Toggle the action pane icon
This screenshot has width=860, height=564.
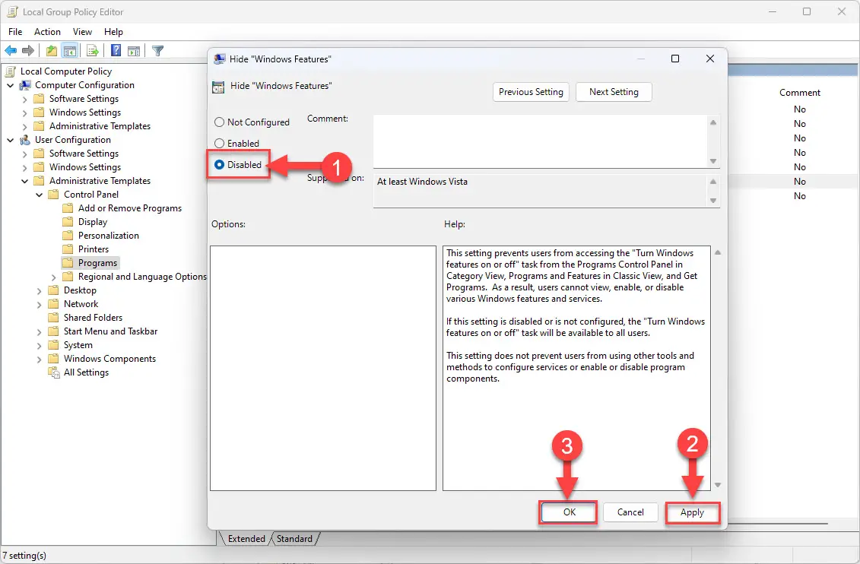pos(134,50)
